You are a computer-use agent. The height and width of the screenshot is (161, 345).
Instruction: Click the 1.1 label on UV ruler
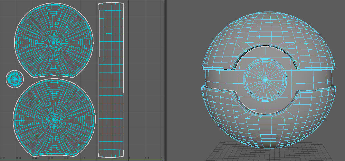point(147,158)
